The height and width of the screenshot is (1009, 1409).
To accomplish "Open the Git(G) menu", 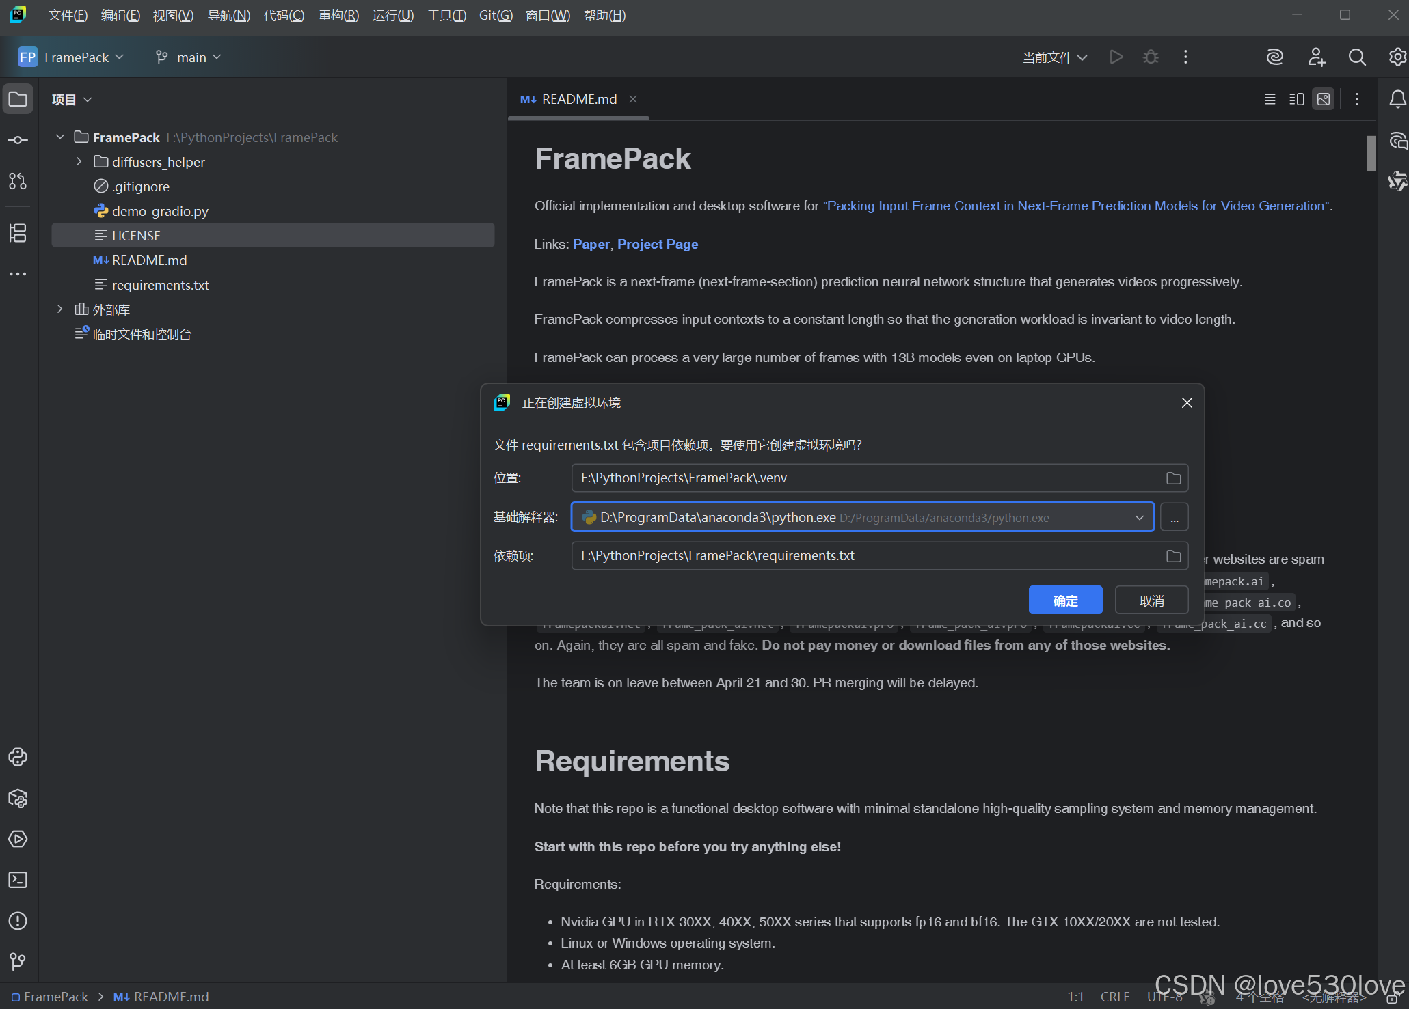I will point(496,15).
